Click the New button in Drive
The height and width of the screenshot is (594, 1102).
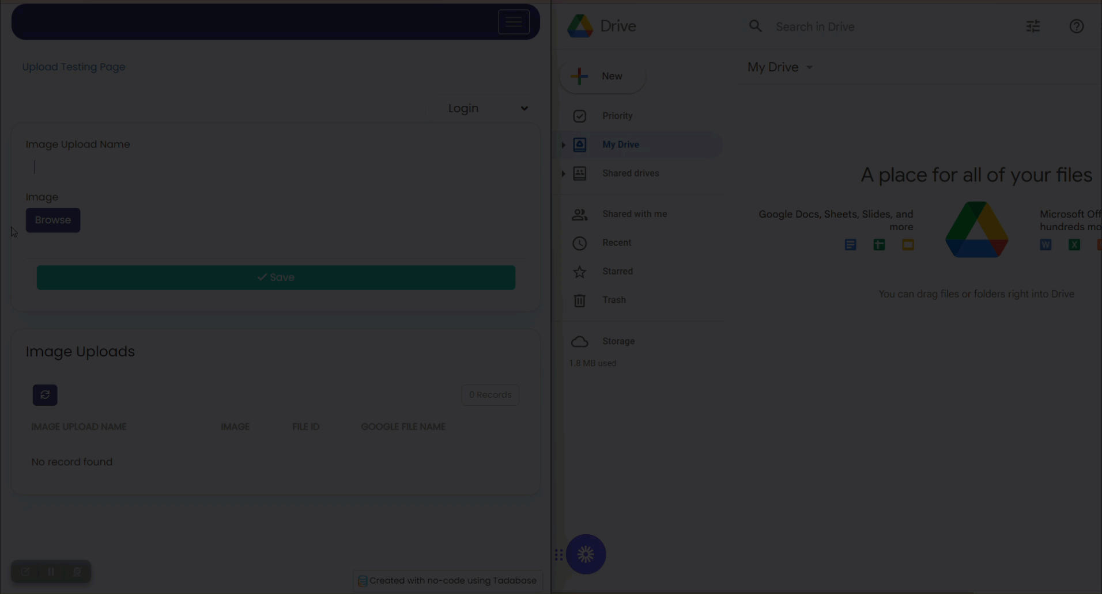602,76
